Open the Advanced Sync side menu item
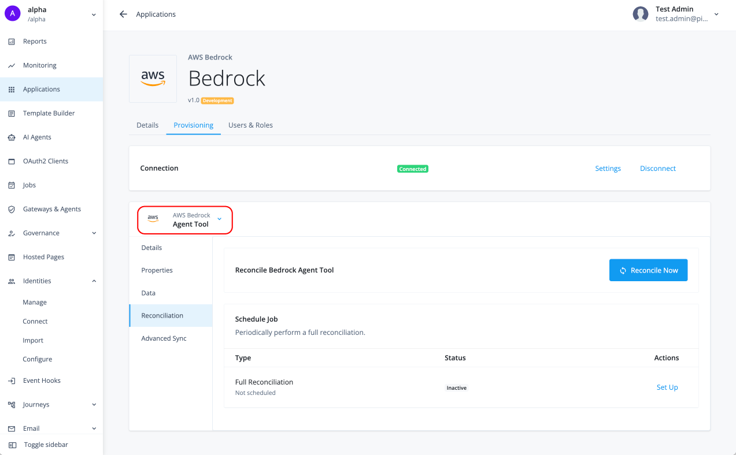Image resolution: width=736 pixels, height=455 pixels. click(x=171, y=338)
